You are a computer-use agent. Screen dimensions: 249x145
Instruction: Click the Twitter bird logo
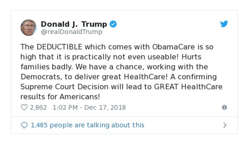click(x=224, y=24)
